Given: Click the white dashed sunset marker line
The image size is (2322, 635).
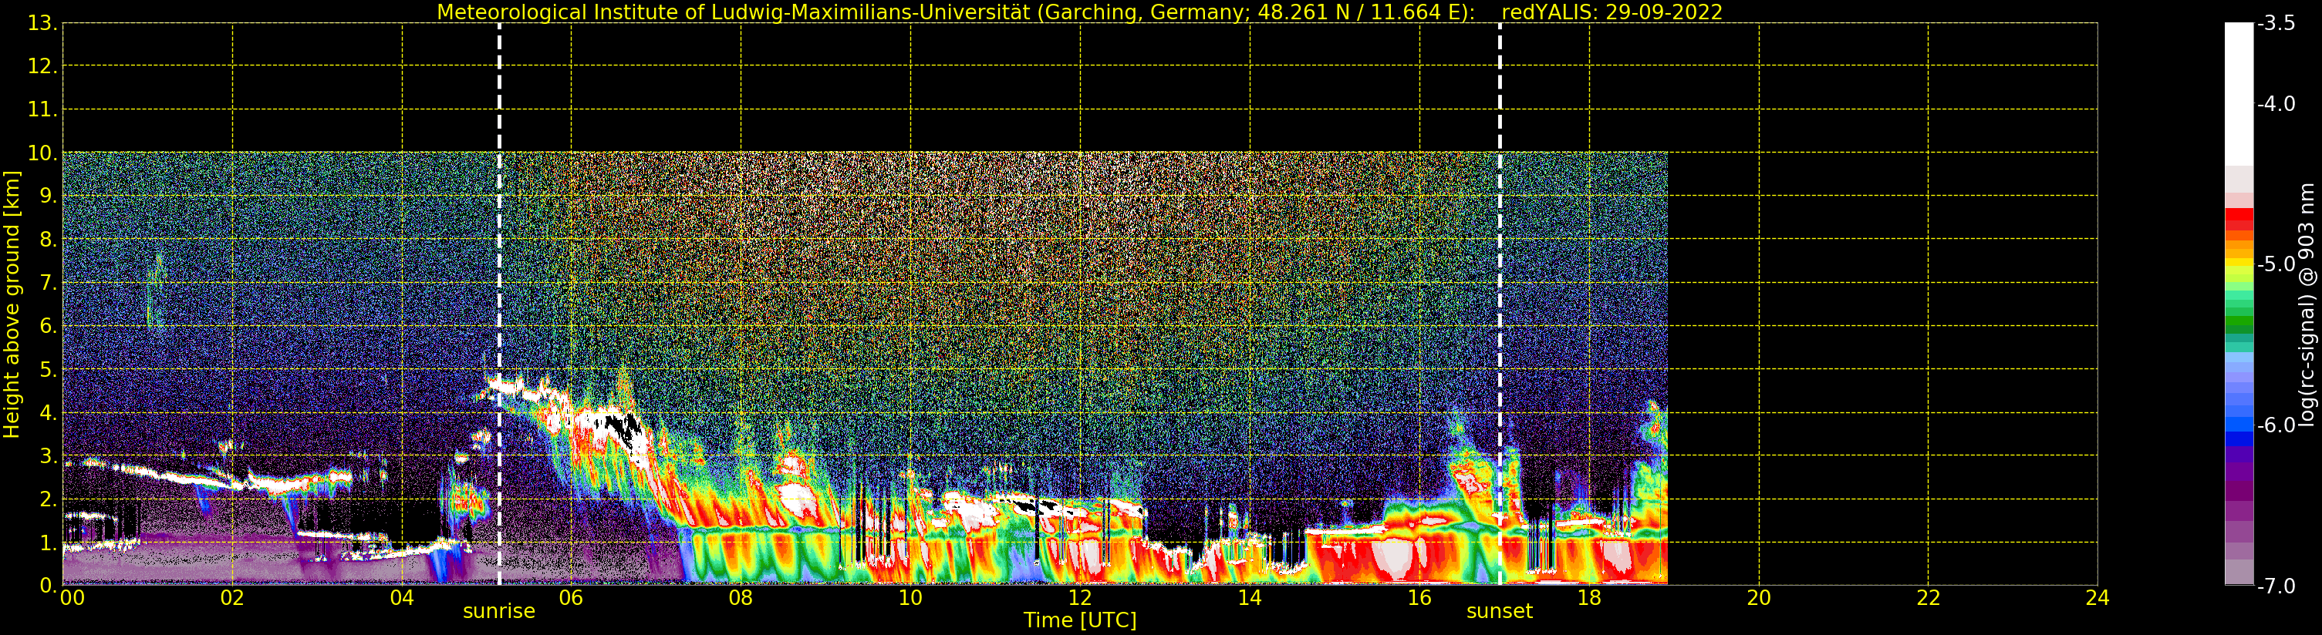Looking at the screenshot, I should click(x=1500, y=304).
